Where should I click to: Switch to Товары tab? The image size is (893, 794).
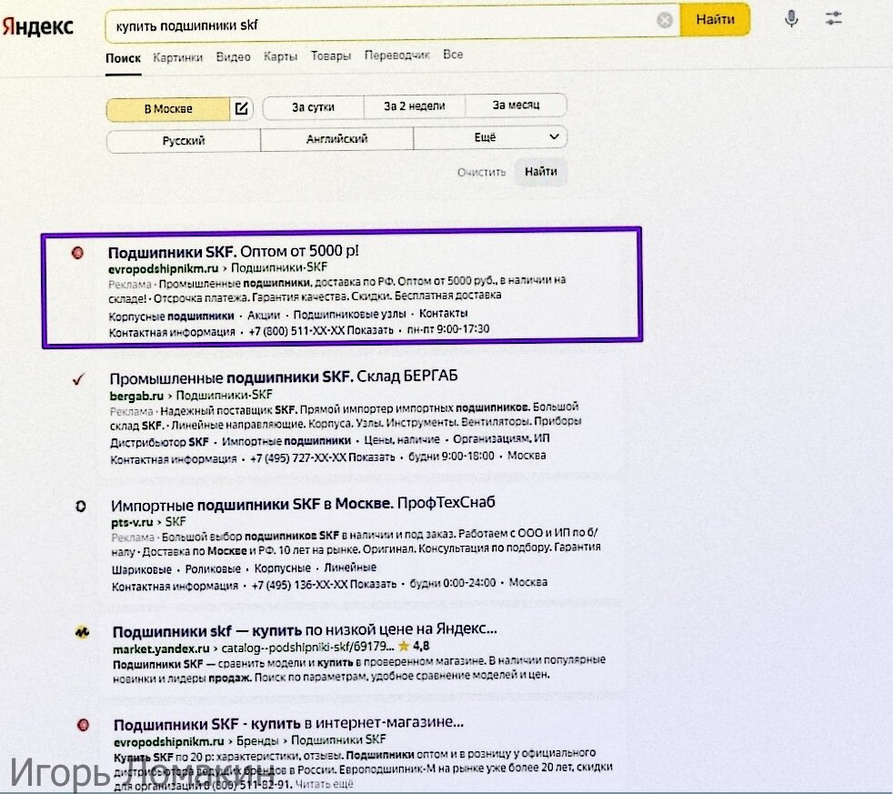(331, 55)
